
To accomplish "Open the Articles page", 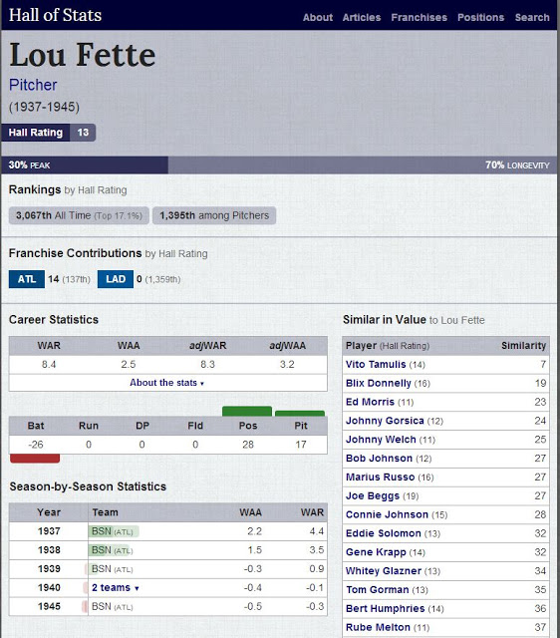I will (x=361, y=18).
